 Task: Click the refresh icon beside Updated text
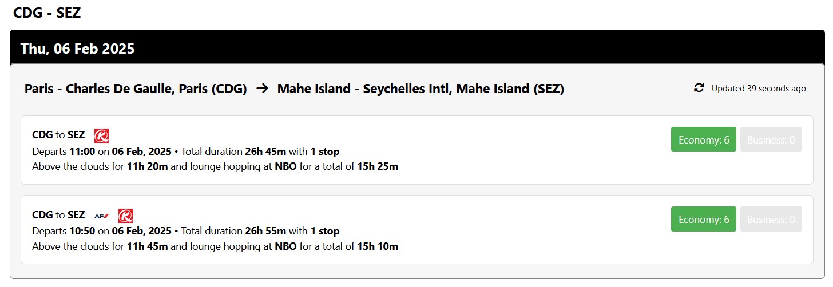pos(699,88)
